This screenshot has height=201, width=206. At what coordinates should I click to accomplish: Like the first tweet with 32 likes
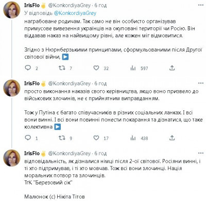96,68
